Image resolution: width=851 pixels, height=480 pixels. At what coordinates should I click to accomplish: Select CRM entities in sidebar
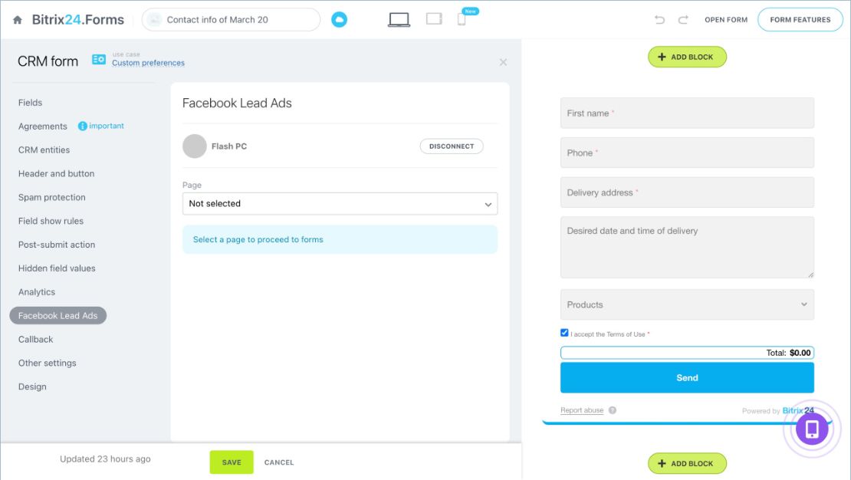tap(44, 150)
